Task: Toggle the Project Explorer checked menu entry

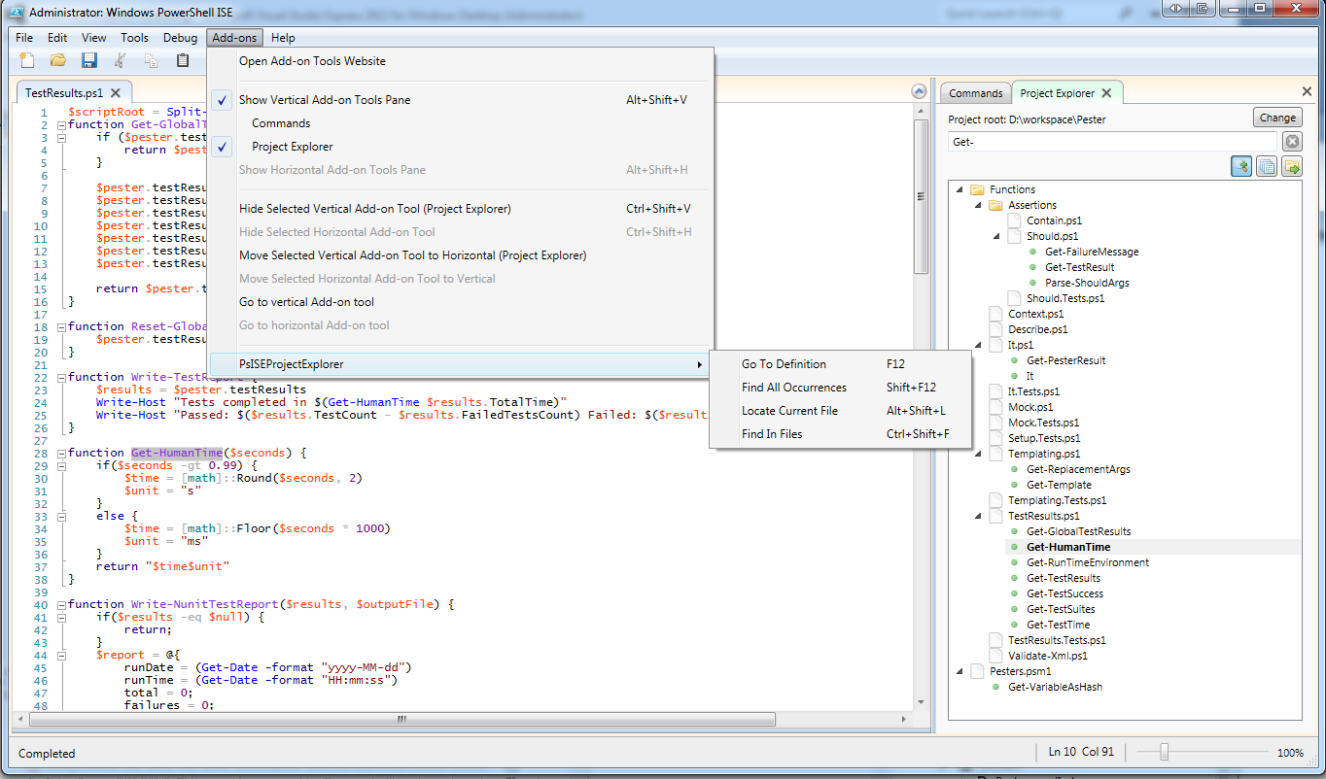Action: pyautogui.click(x=223, y=147)
